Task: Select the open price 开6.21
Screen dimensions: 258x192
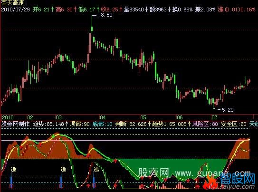Action: pyautogui.click(x=41, y=10)
